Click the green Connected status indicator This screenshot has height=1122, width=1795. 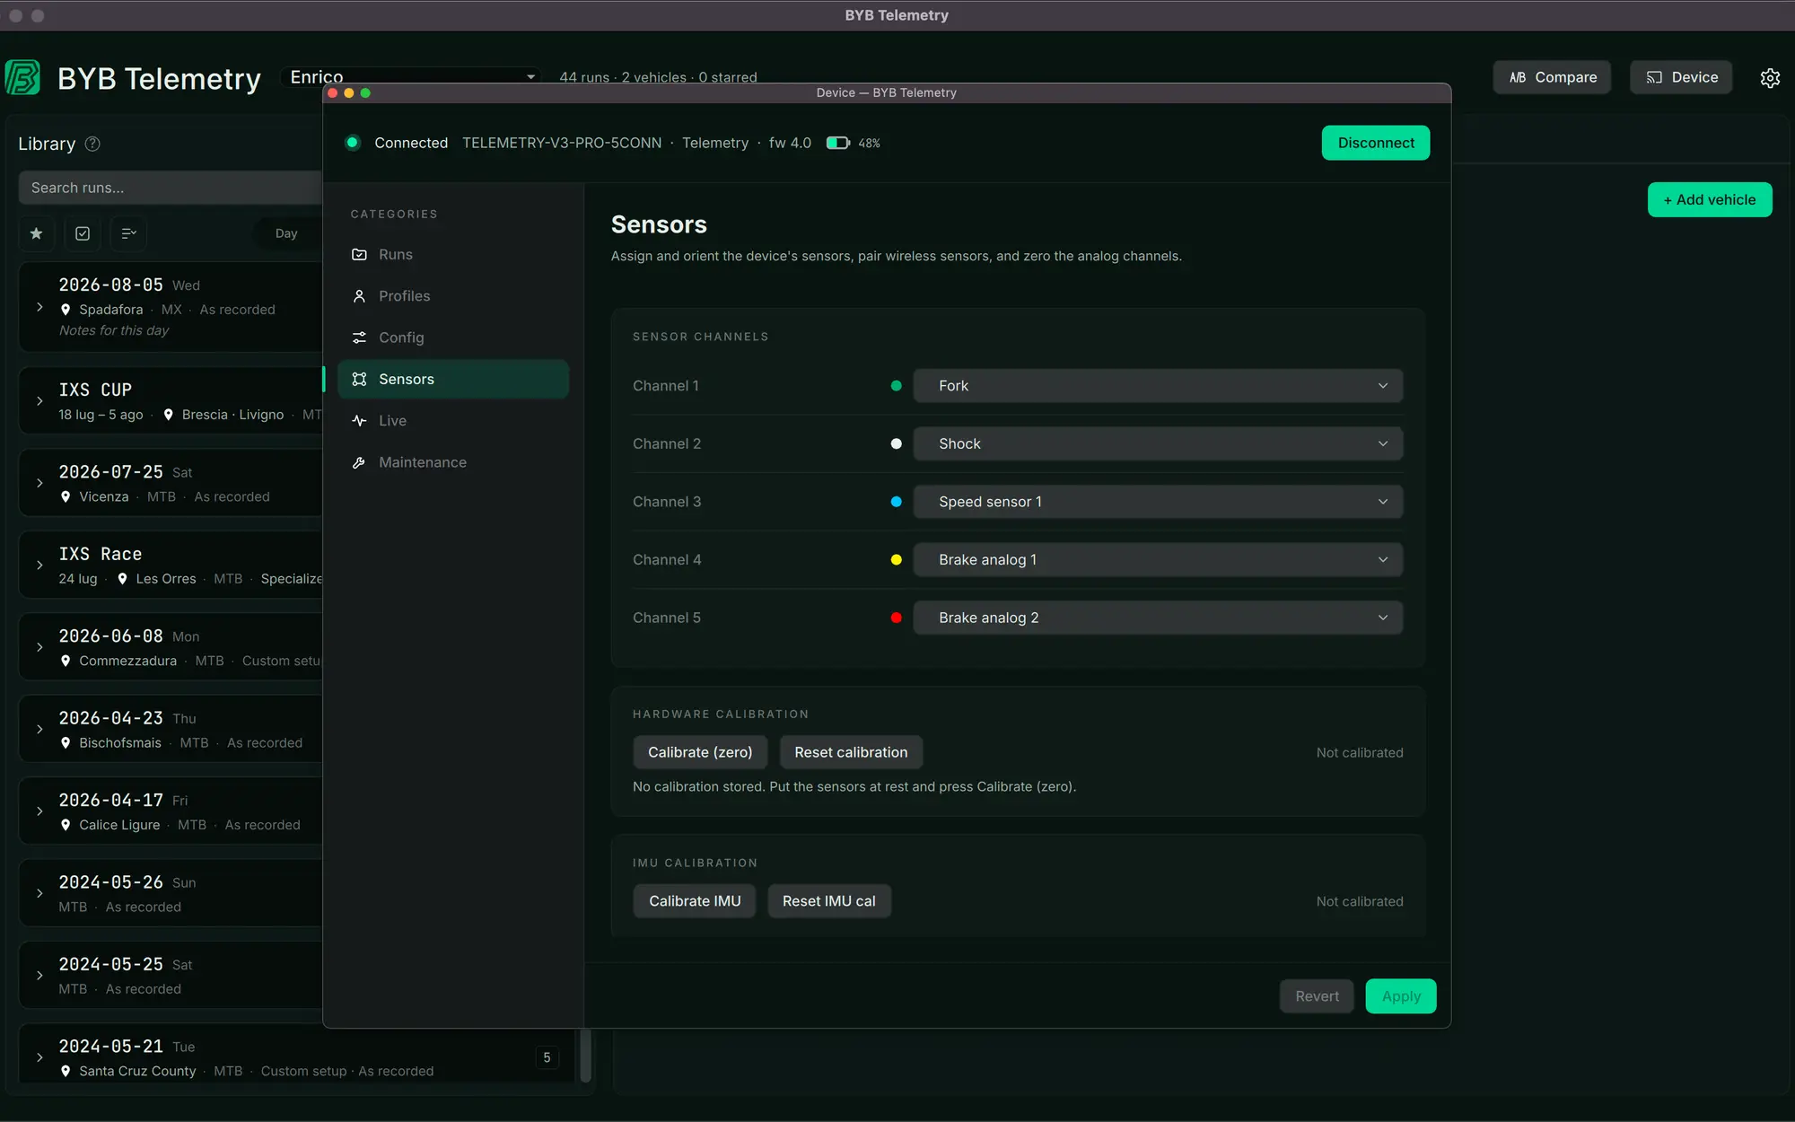[353, 143]
